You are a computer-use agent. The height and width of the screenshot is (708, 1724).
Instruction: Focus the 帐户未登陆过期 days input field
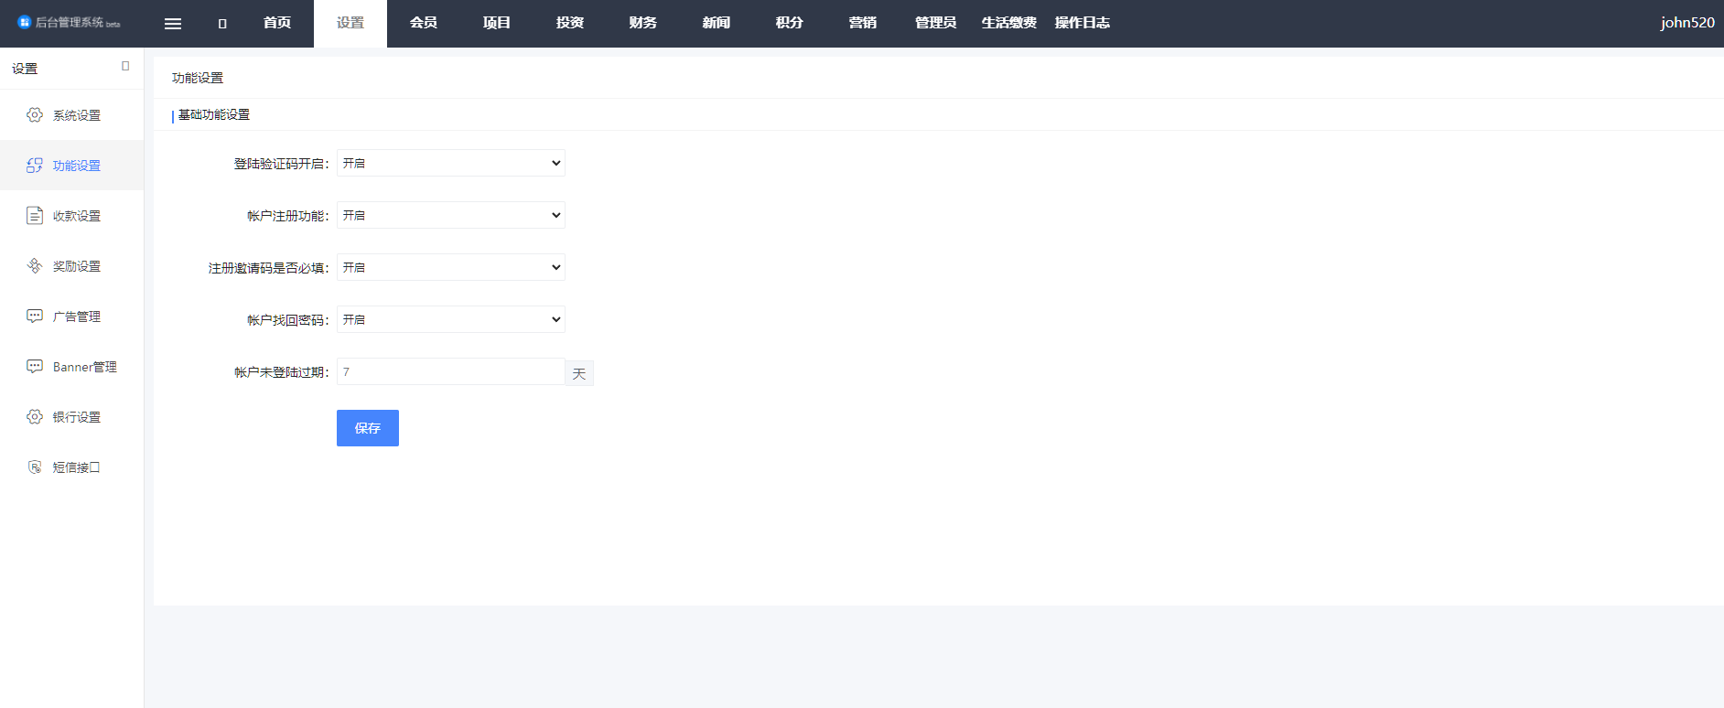tap(450, 371)
